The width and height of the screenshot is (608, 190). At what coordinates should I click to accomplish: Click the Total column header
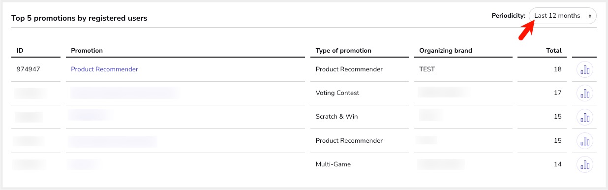[553, 50]
